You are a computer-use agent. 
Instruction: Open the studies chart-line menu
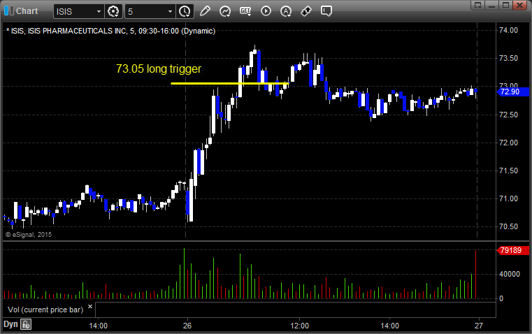click(225, 11)
